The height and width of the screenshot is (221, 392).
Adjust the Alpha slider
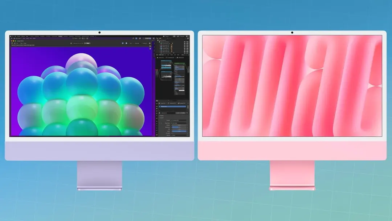[x=179, y=131]
